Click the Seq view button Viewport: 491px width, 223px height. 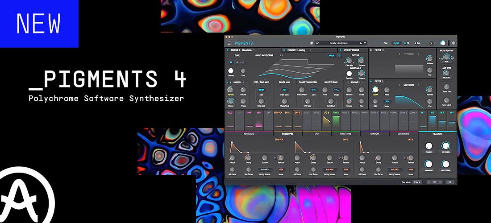[417, 43]
